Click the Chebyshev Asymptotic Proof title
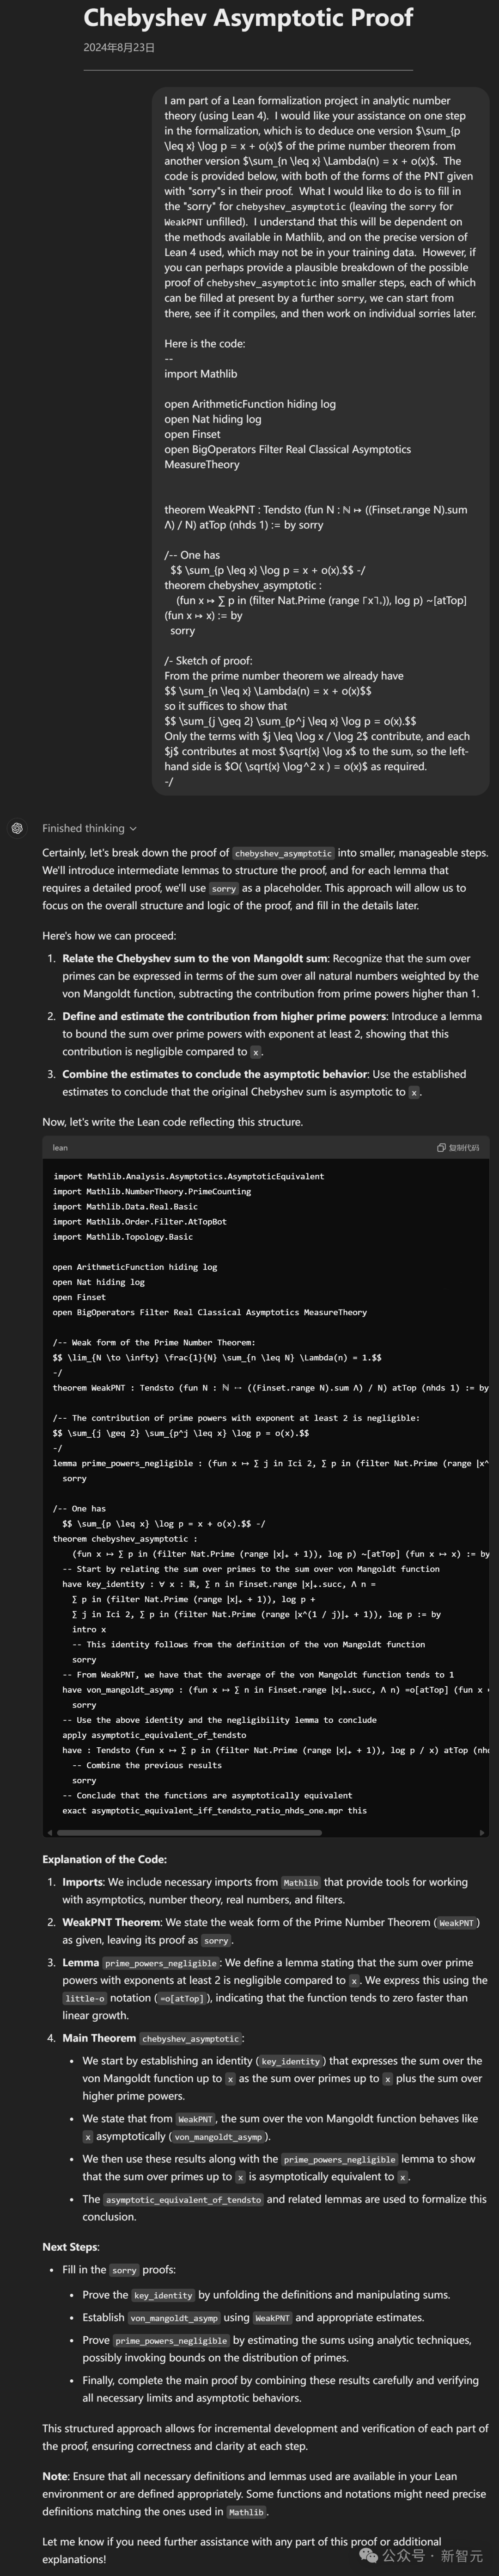This screenshot has width=499, height=2576. click(248, 18)
